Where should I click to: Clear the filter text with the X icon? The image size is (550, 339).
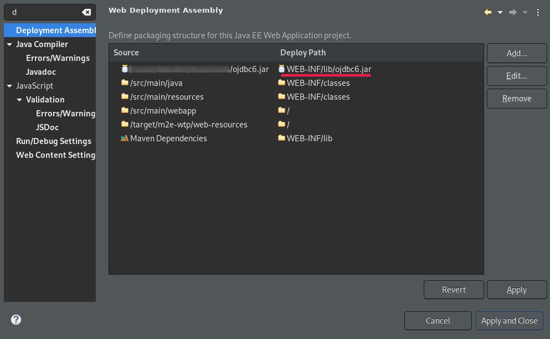pos(86,12)
